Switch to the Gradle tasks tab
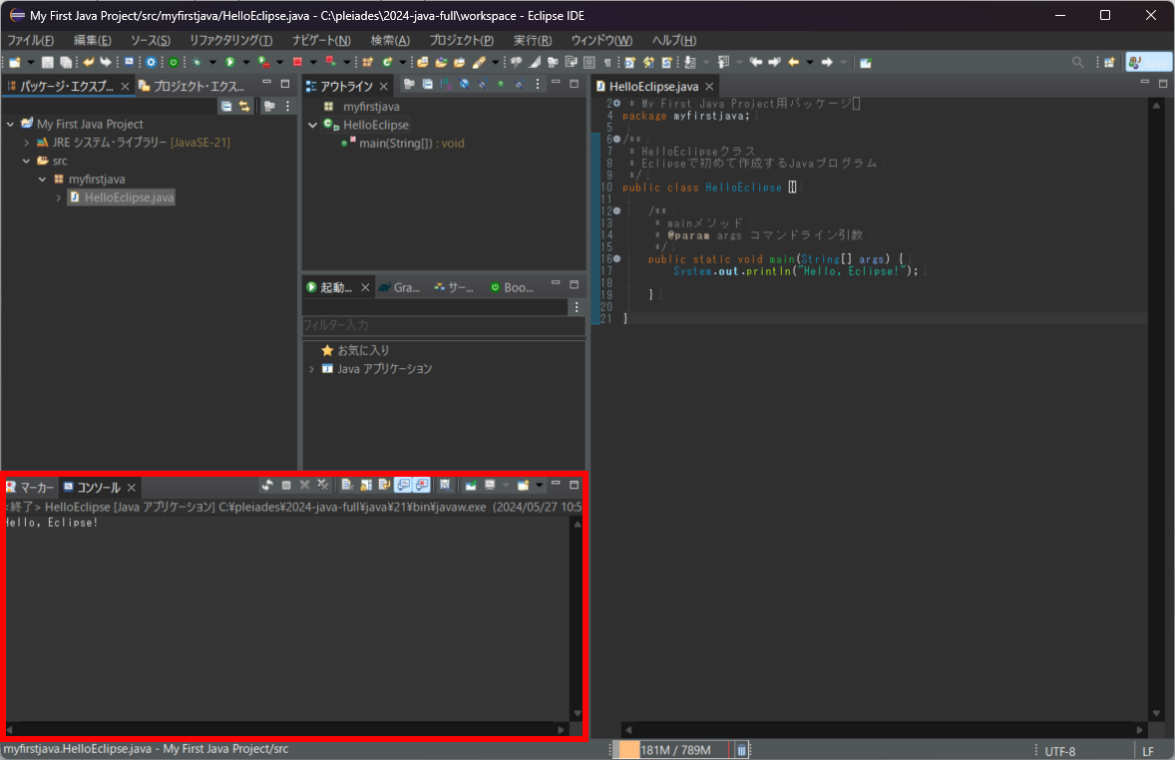Screen dimensions: 1175x760 (399, 287)
